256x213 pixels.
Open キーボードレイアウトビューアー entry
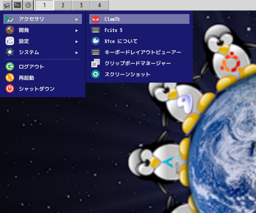click(139, 52)
